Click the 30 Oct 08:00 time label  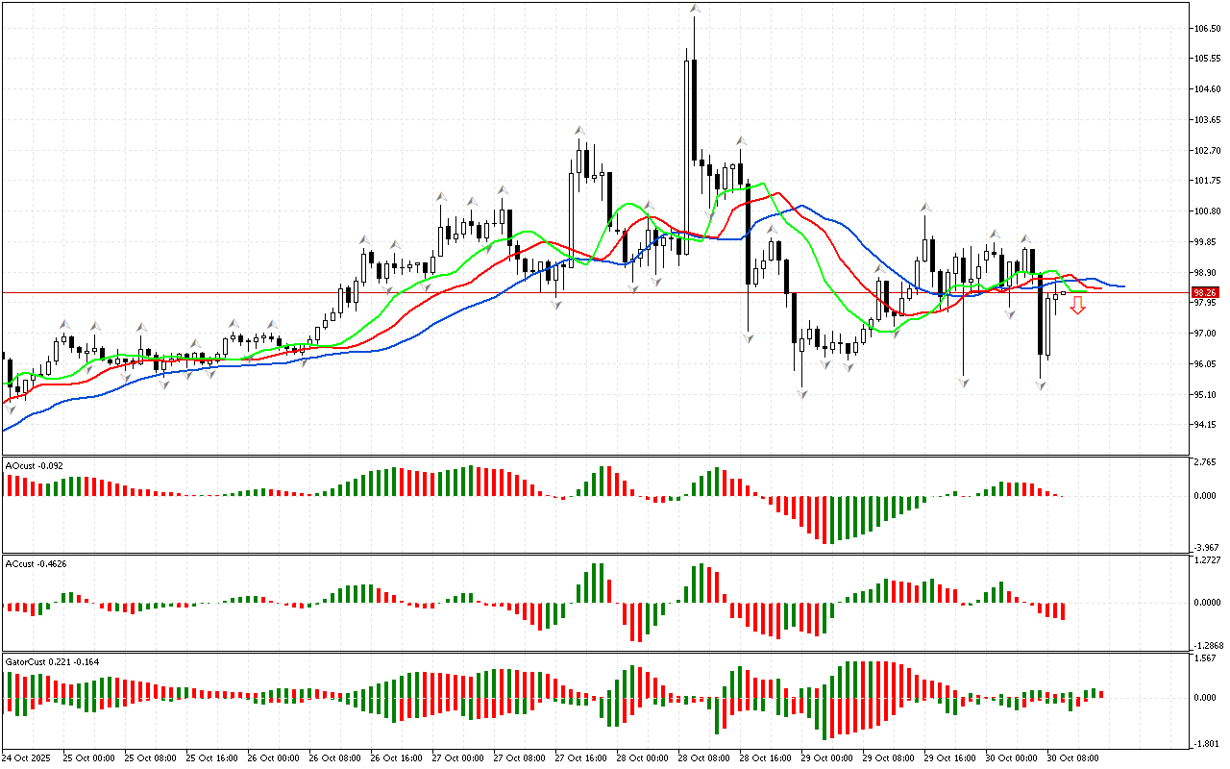coord(1073,757)
